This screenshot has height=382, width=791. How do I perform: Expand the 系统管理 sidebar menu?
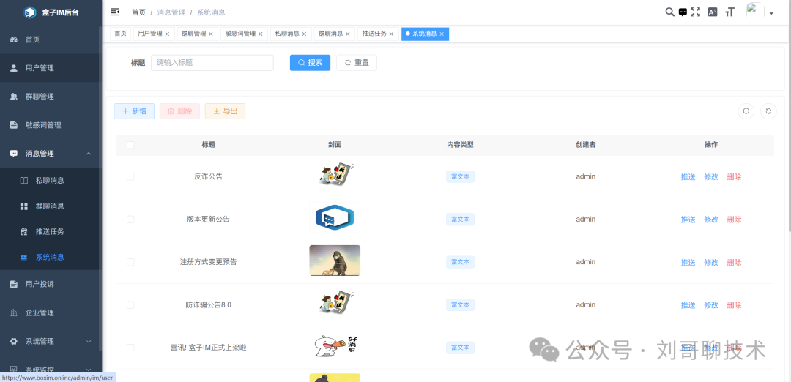click(51, 341)
